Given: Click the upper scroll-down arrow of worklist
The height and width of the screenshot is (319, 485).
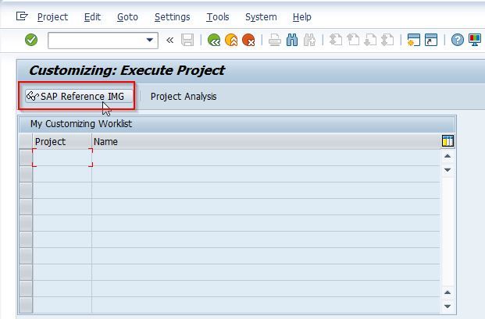Looking at the screenshot, I should pyautogui.click(x=448, y=170).
